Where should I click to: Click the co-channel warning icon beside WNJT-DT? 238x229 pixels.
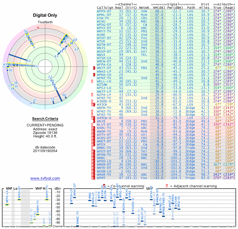[x=94, y=68]
